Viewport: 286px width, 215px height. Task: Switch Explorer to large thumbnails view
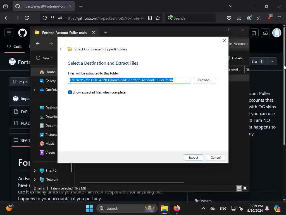click(245, 188)
